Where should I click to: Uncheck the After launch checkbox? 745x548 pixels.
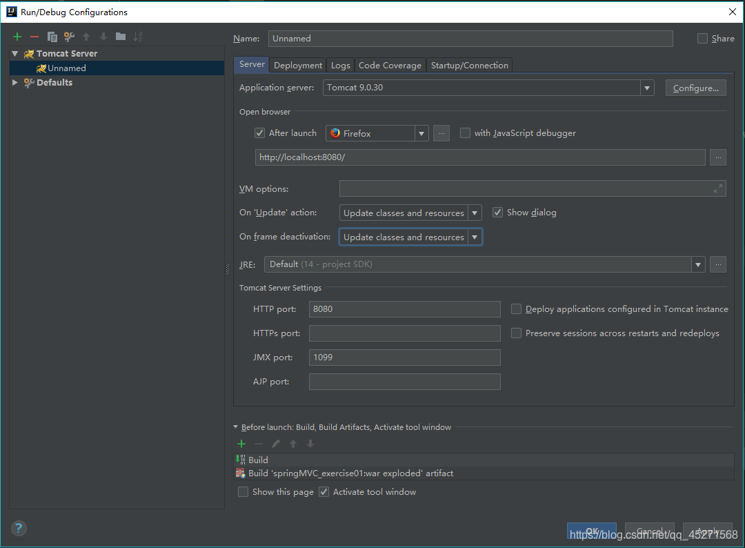click(260, 133)
